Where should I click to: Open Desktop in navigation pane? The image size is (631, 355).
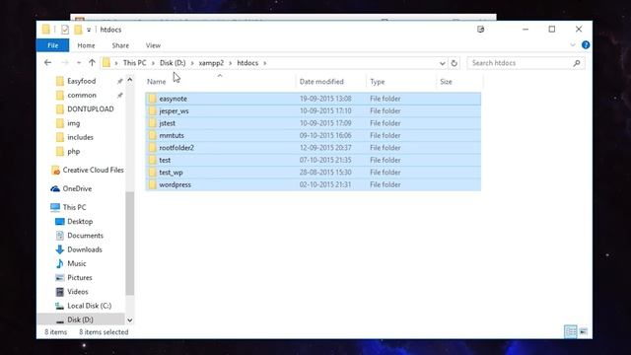[80, 221]
